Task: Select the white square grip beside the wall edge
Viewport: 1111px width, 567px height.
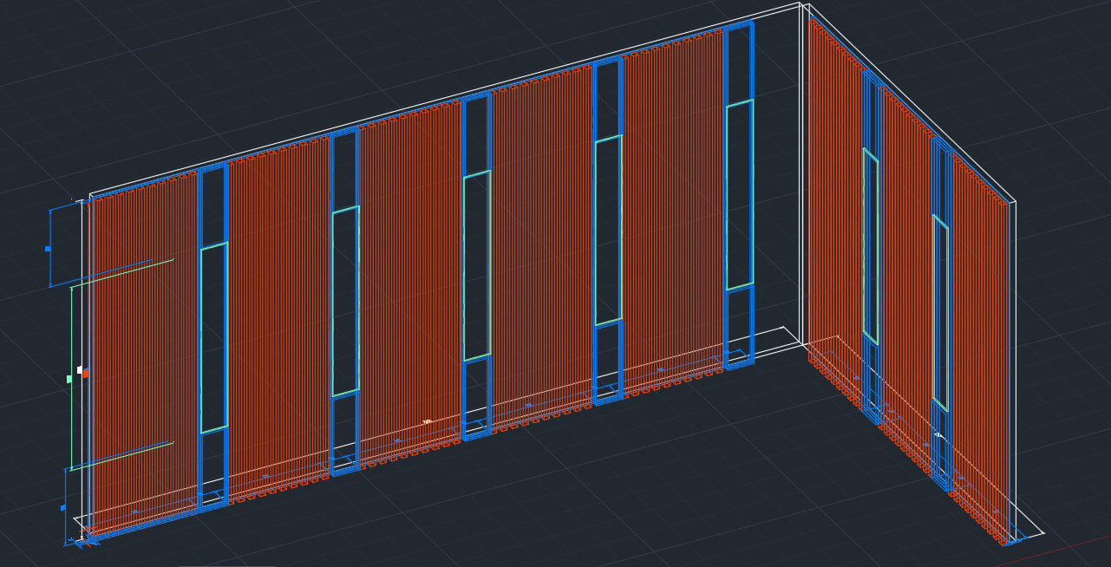Action: coord(80,370)
